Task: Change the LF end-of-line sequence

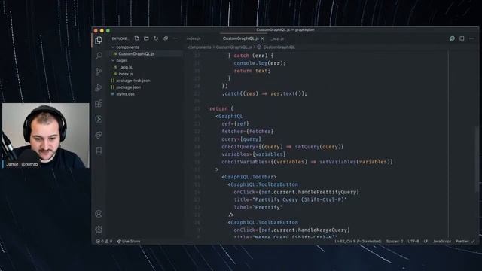Action: 426,242
